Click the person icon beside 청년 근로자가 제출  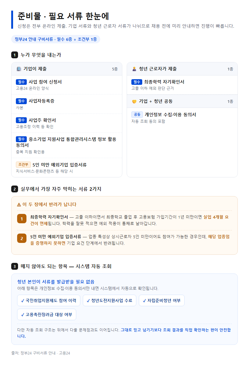point(134,69)
